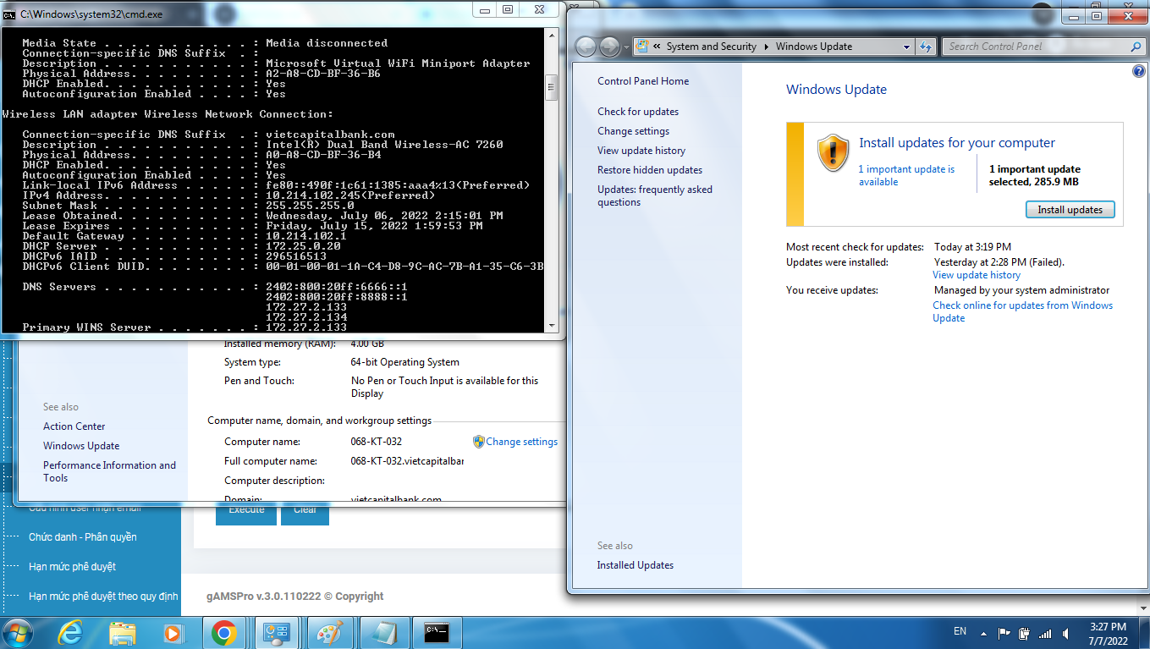Open 'View update history' link under failed install

pyautogui.click(x=977, y=275)
